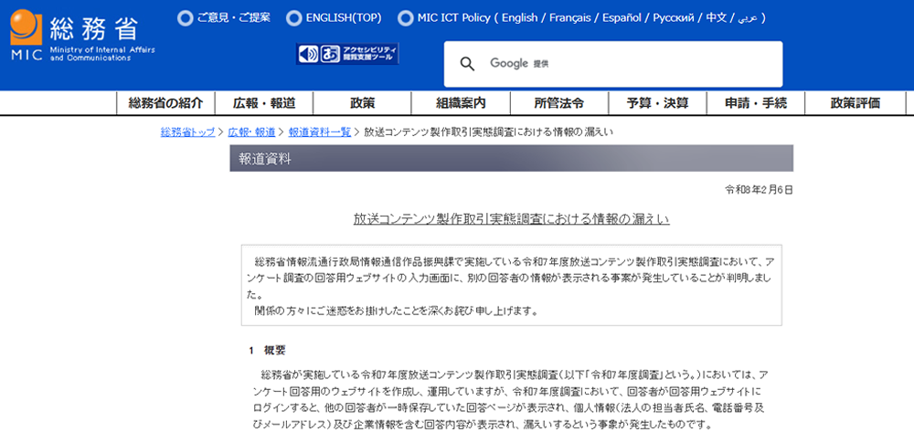Open the 予算・決算 menu

click(658, 103)
